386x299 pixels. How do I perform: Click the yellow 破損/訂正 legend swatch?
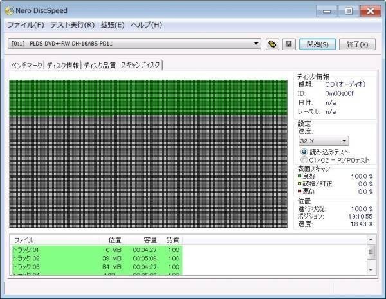[x=300, y=184]
